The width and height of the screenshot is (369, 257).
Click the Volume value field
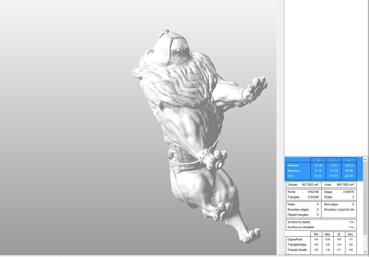pyautogui.click(x=310, y=185)
